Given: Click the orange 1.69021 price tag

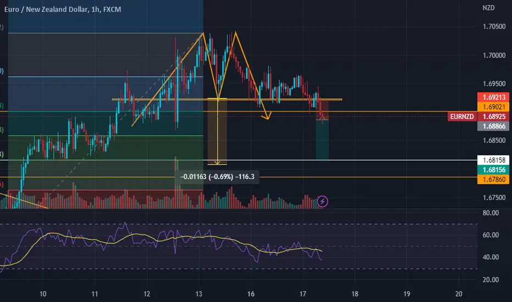Looking at the screenshot, I should (493, 107).
